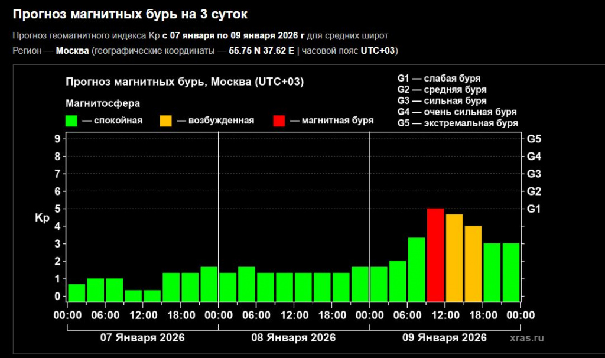Click the orange 'возбужденная' legend swatch
This screenshot has height=358, width=605.
(166, 121)
